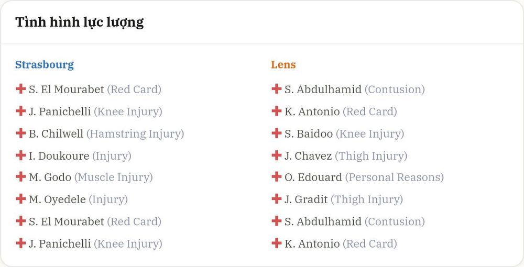Image resolution: width=524 pixels, height=267 pixels.
Task: Click the Personal Reasons note
Action: coord(395,177)
